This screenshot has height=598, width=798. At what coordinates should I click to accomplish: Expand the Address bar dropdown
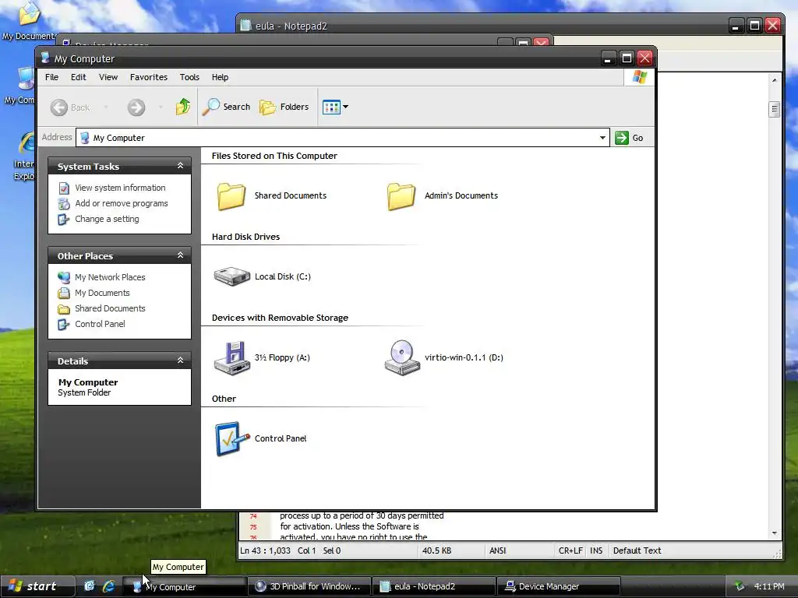coord(602,138)
